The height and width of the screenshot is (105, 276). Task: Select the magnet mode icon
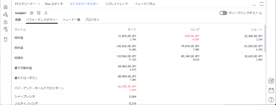(x=6, y=7)
